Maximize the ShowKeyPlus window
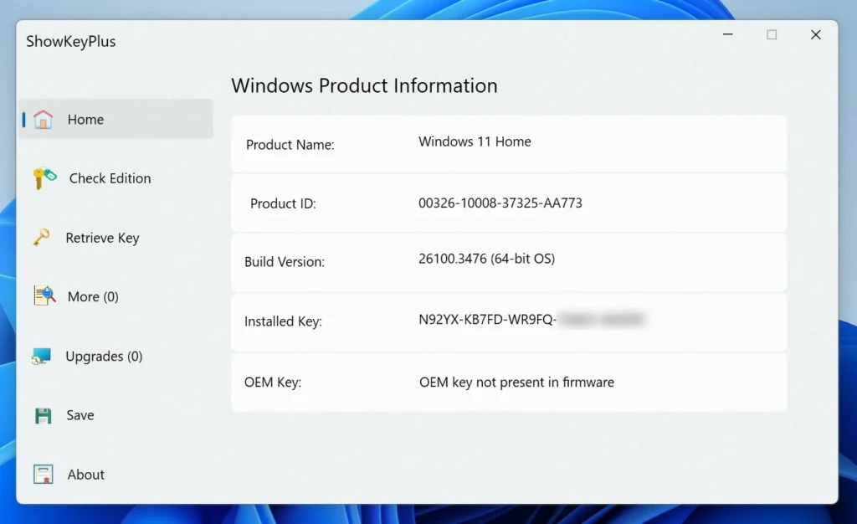The width and height of the screenshot is (857, 524). pyautogui.click(x=772, y=34)
